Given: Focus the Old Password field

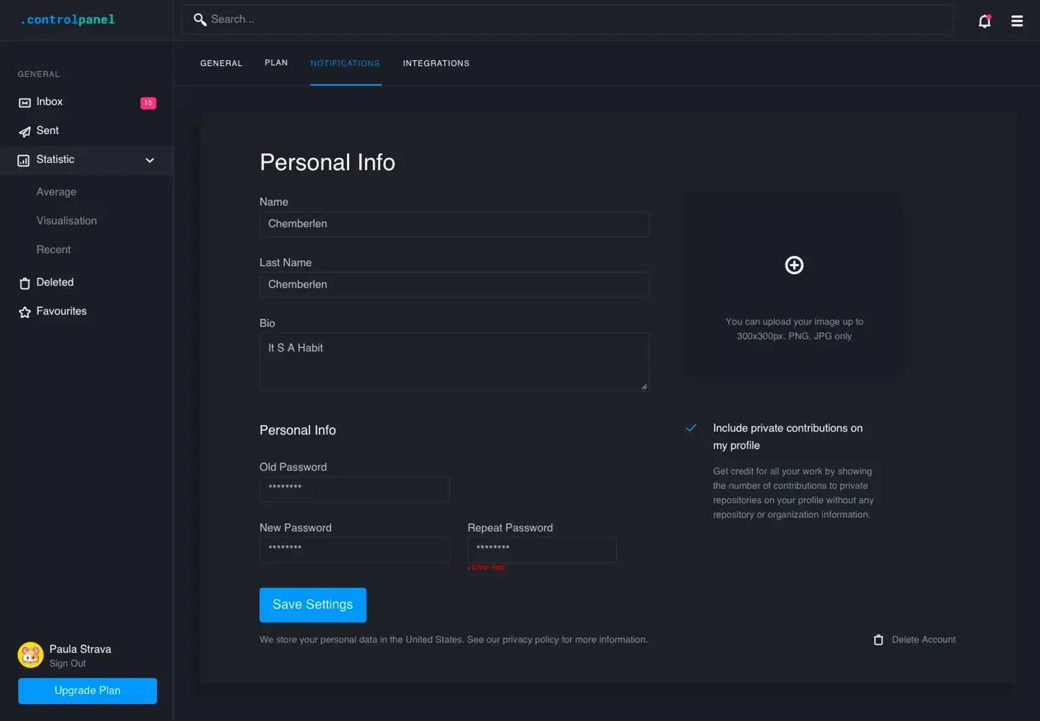Looking at the screenshot, I should [354, 489].
